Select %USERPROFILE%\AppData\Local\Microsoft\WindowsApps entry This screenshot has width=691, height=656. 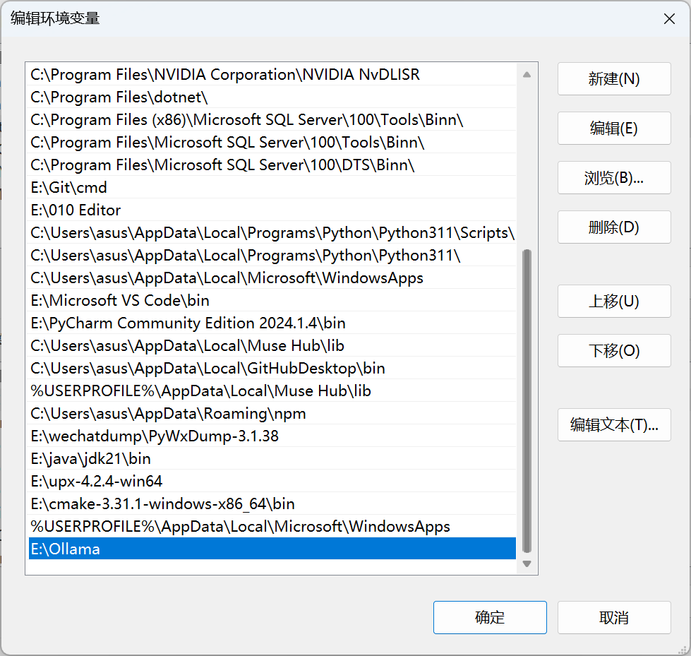pos(272,526)
